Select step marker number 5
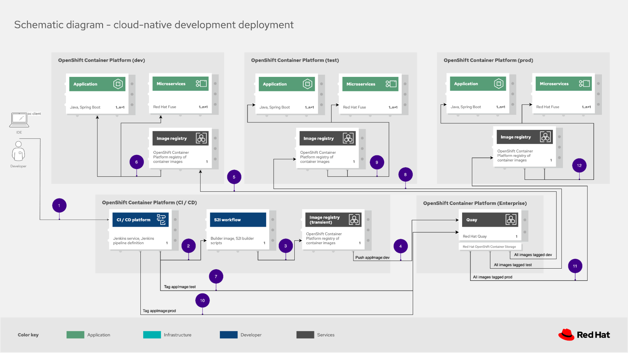The image size is (628, 353). [234, 177]
